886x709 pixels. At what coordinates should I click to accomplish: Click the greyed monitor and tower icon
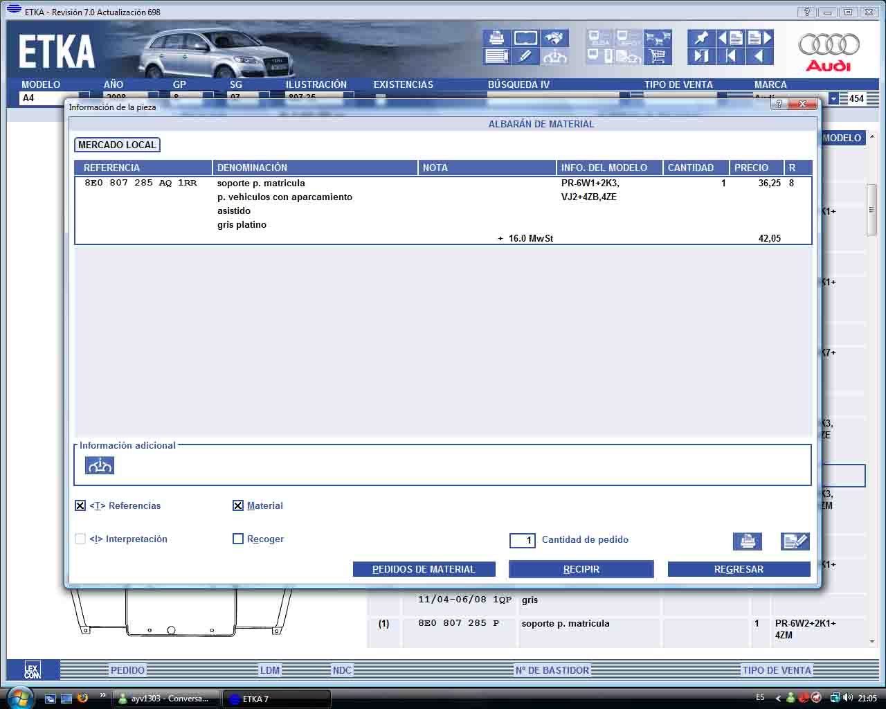point(599,56)
